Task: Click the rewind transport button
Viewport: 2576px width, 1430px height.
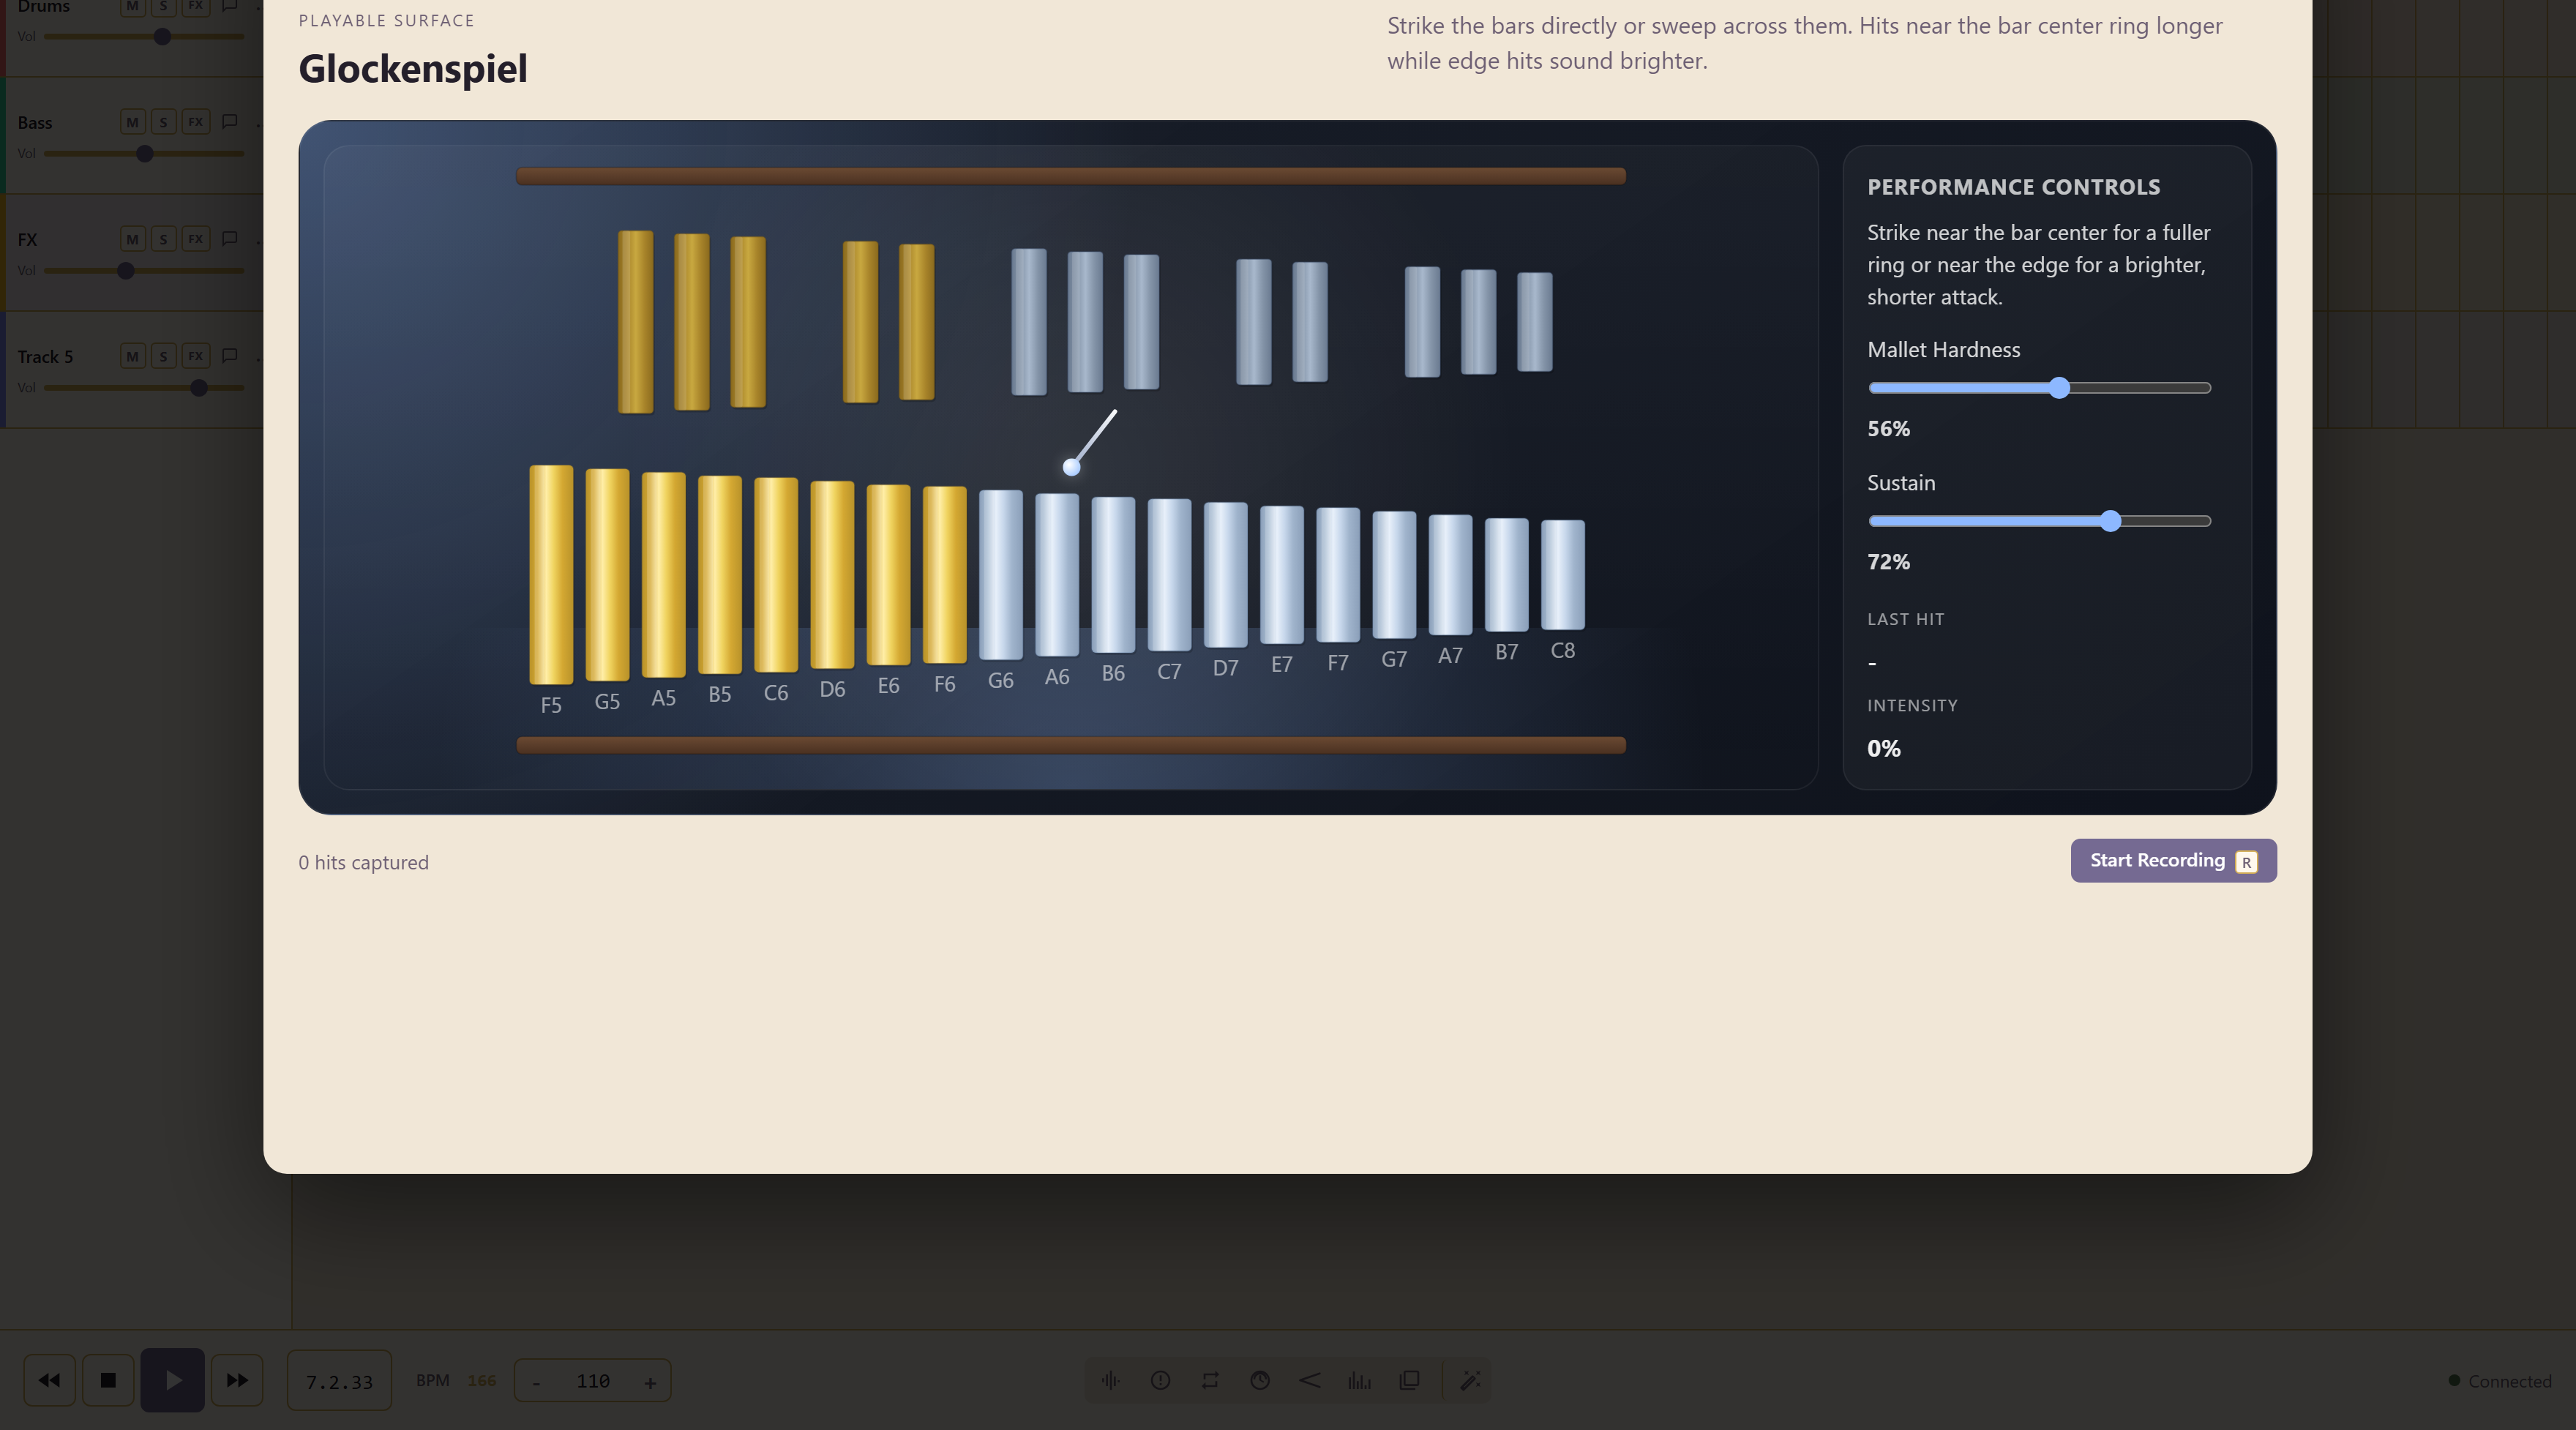Action: [49, 1381]
